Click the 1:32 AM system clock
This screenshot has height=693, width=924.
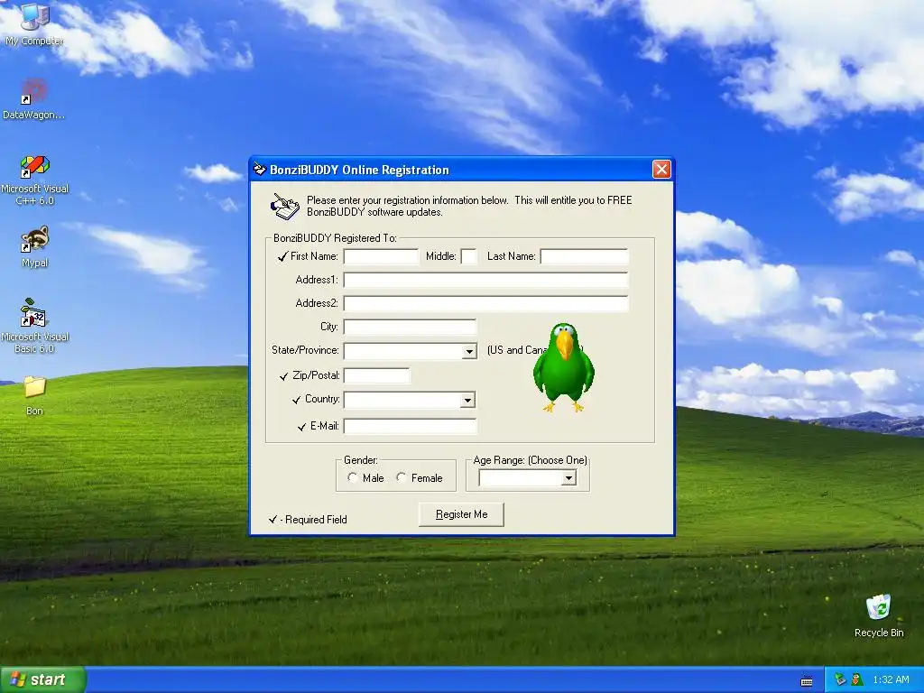(x=891, y=679)
